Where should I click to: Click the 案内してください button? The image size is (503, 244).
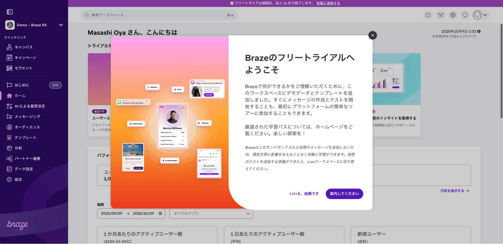(344, 194)
